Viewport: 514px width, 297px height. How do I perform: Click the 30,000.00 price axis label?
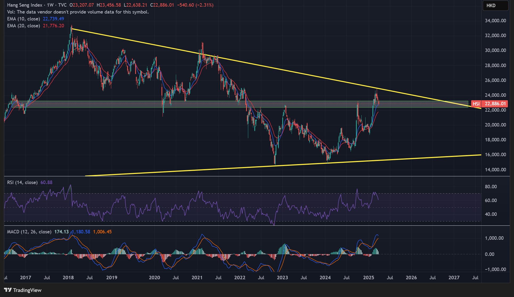[x=495, y=50]
